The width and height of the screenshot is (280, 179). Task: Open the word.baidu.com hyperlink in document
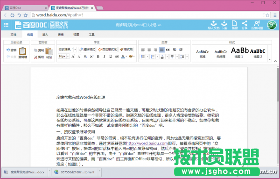click(x=147, y=143)
